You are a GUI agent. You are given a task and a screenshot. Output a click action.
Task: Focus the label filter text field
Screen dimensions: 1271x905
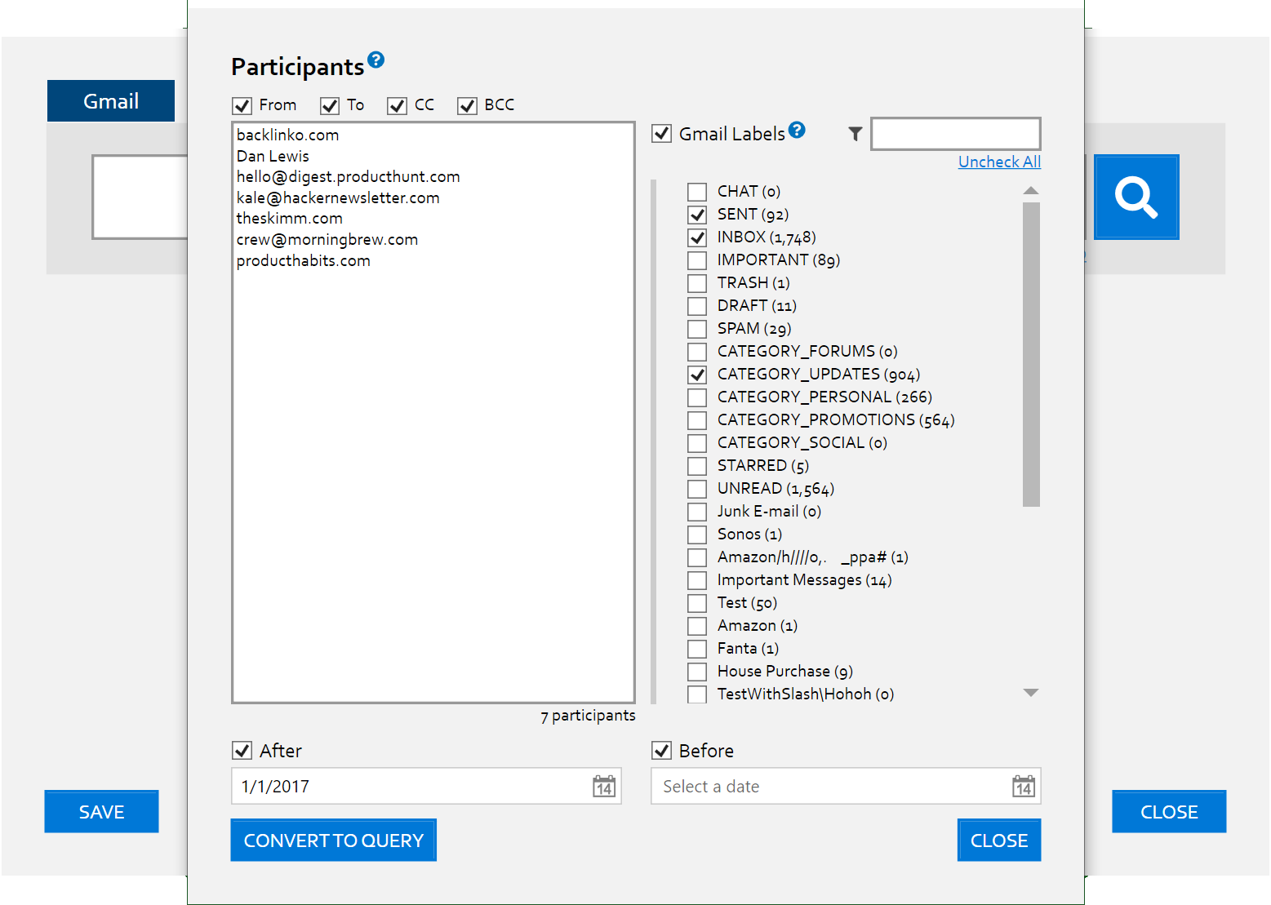tap(955, 134)
